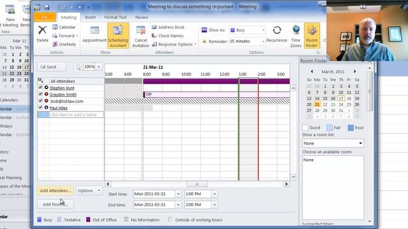The image size is (408, 229).
Task: Click Add Attendees button
Action: tap(55, 191)
